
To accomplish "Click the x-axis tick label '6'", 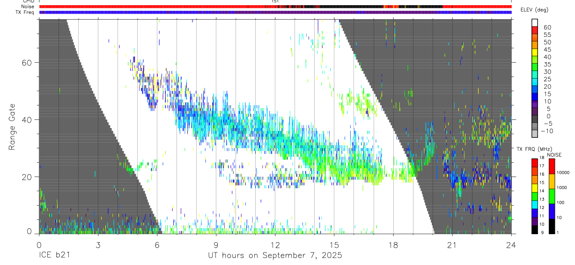I will coord(157,244).
